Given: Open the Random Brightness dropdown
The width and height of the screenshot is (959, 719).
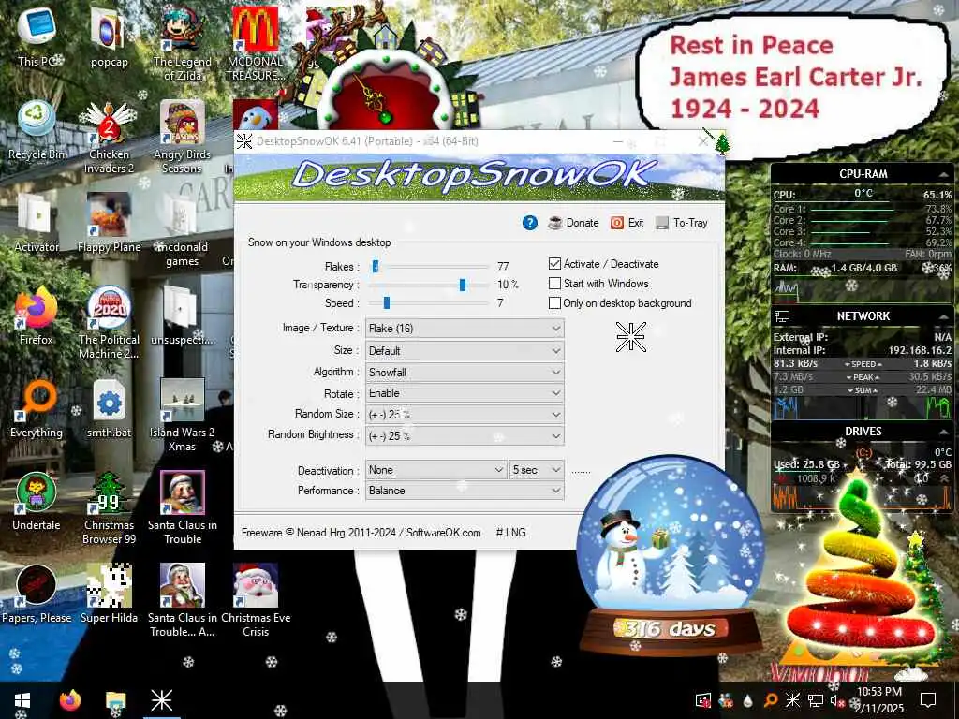Looking at the screenshot, I should (465, 436).
